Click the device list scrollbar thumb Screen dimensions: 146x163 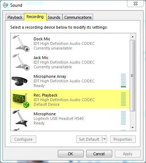point(133,76)
